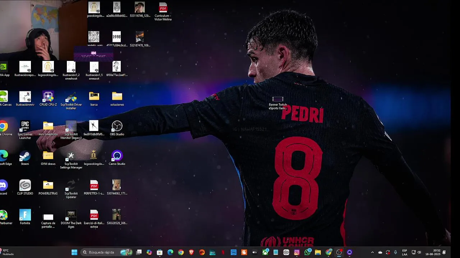Open the Epic Games Launcher shortcut
The width and height of the screenshot is (460, 258).
click(x=25, y=130)
